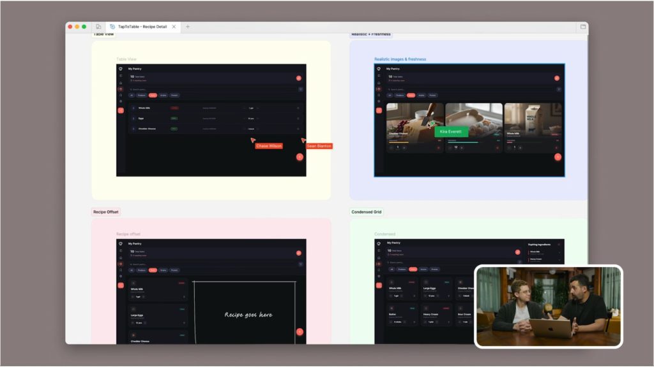Click Heavy Cream card in Condensed frame
This screenshot has width=654, height=367.
(x=437, y=315)
